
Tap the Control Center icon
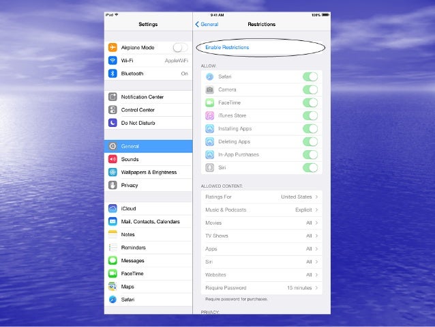[112, 110]
